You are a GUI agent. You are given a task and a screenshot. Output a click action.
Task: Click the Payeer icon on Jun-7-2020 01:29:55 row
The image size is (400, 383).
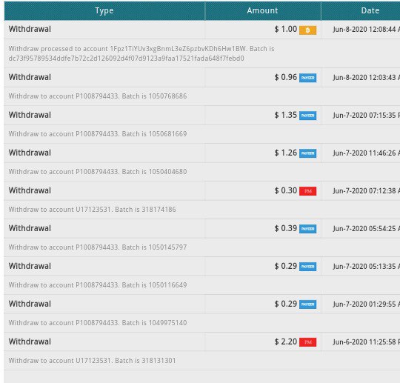307,304
